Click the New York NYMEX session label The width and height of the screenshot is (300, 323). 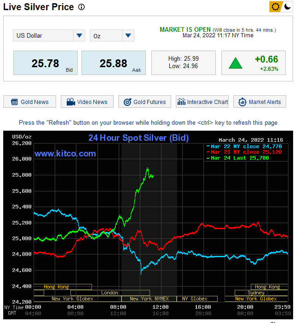click(149, 299)
